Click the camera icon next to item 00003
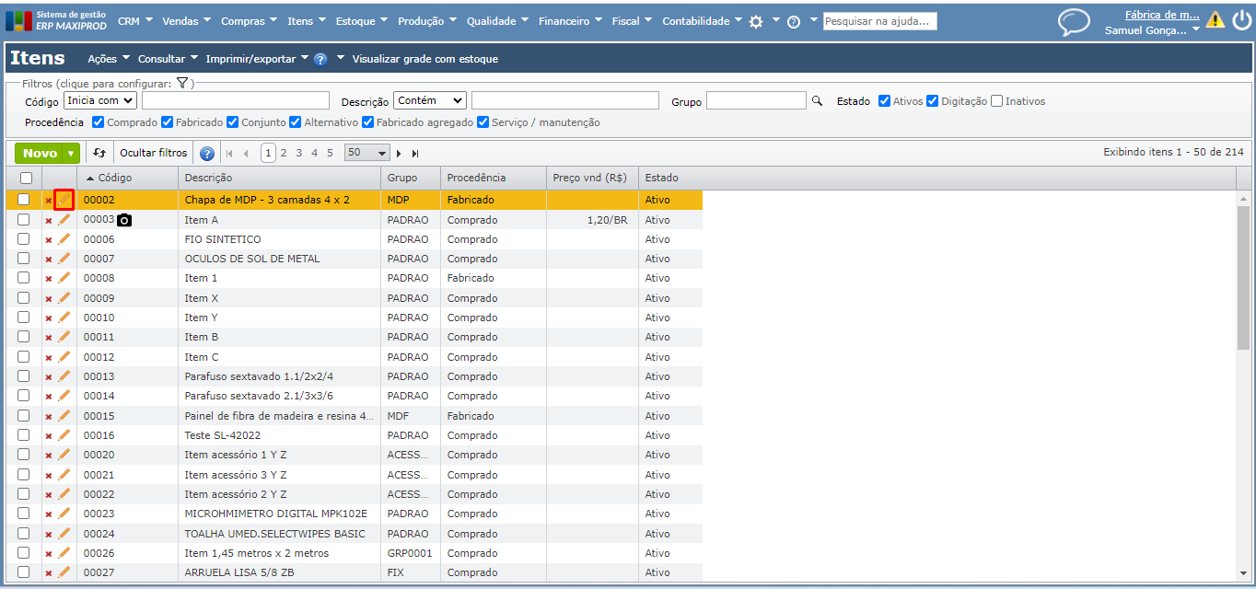Screen dimensions: 1256x589 124,220
